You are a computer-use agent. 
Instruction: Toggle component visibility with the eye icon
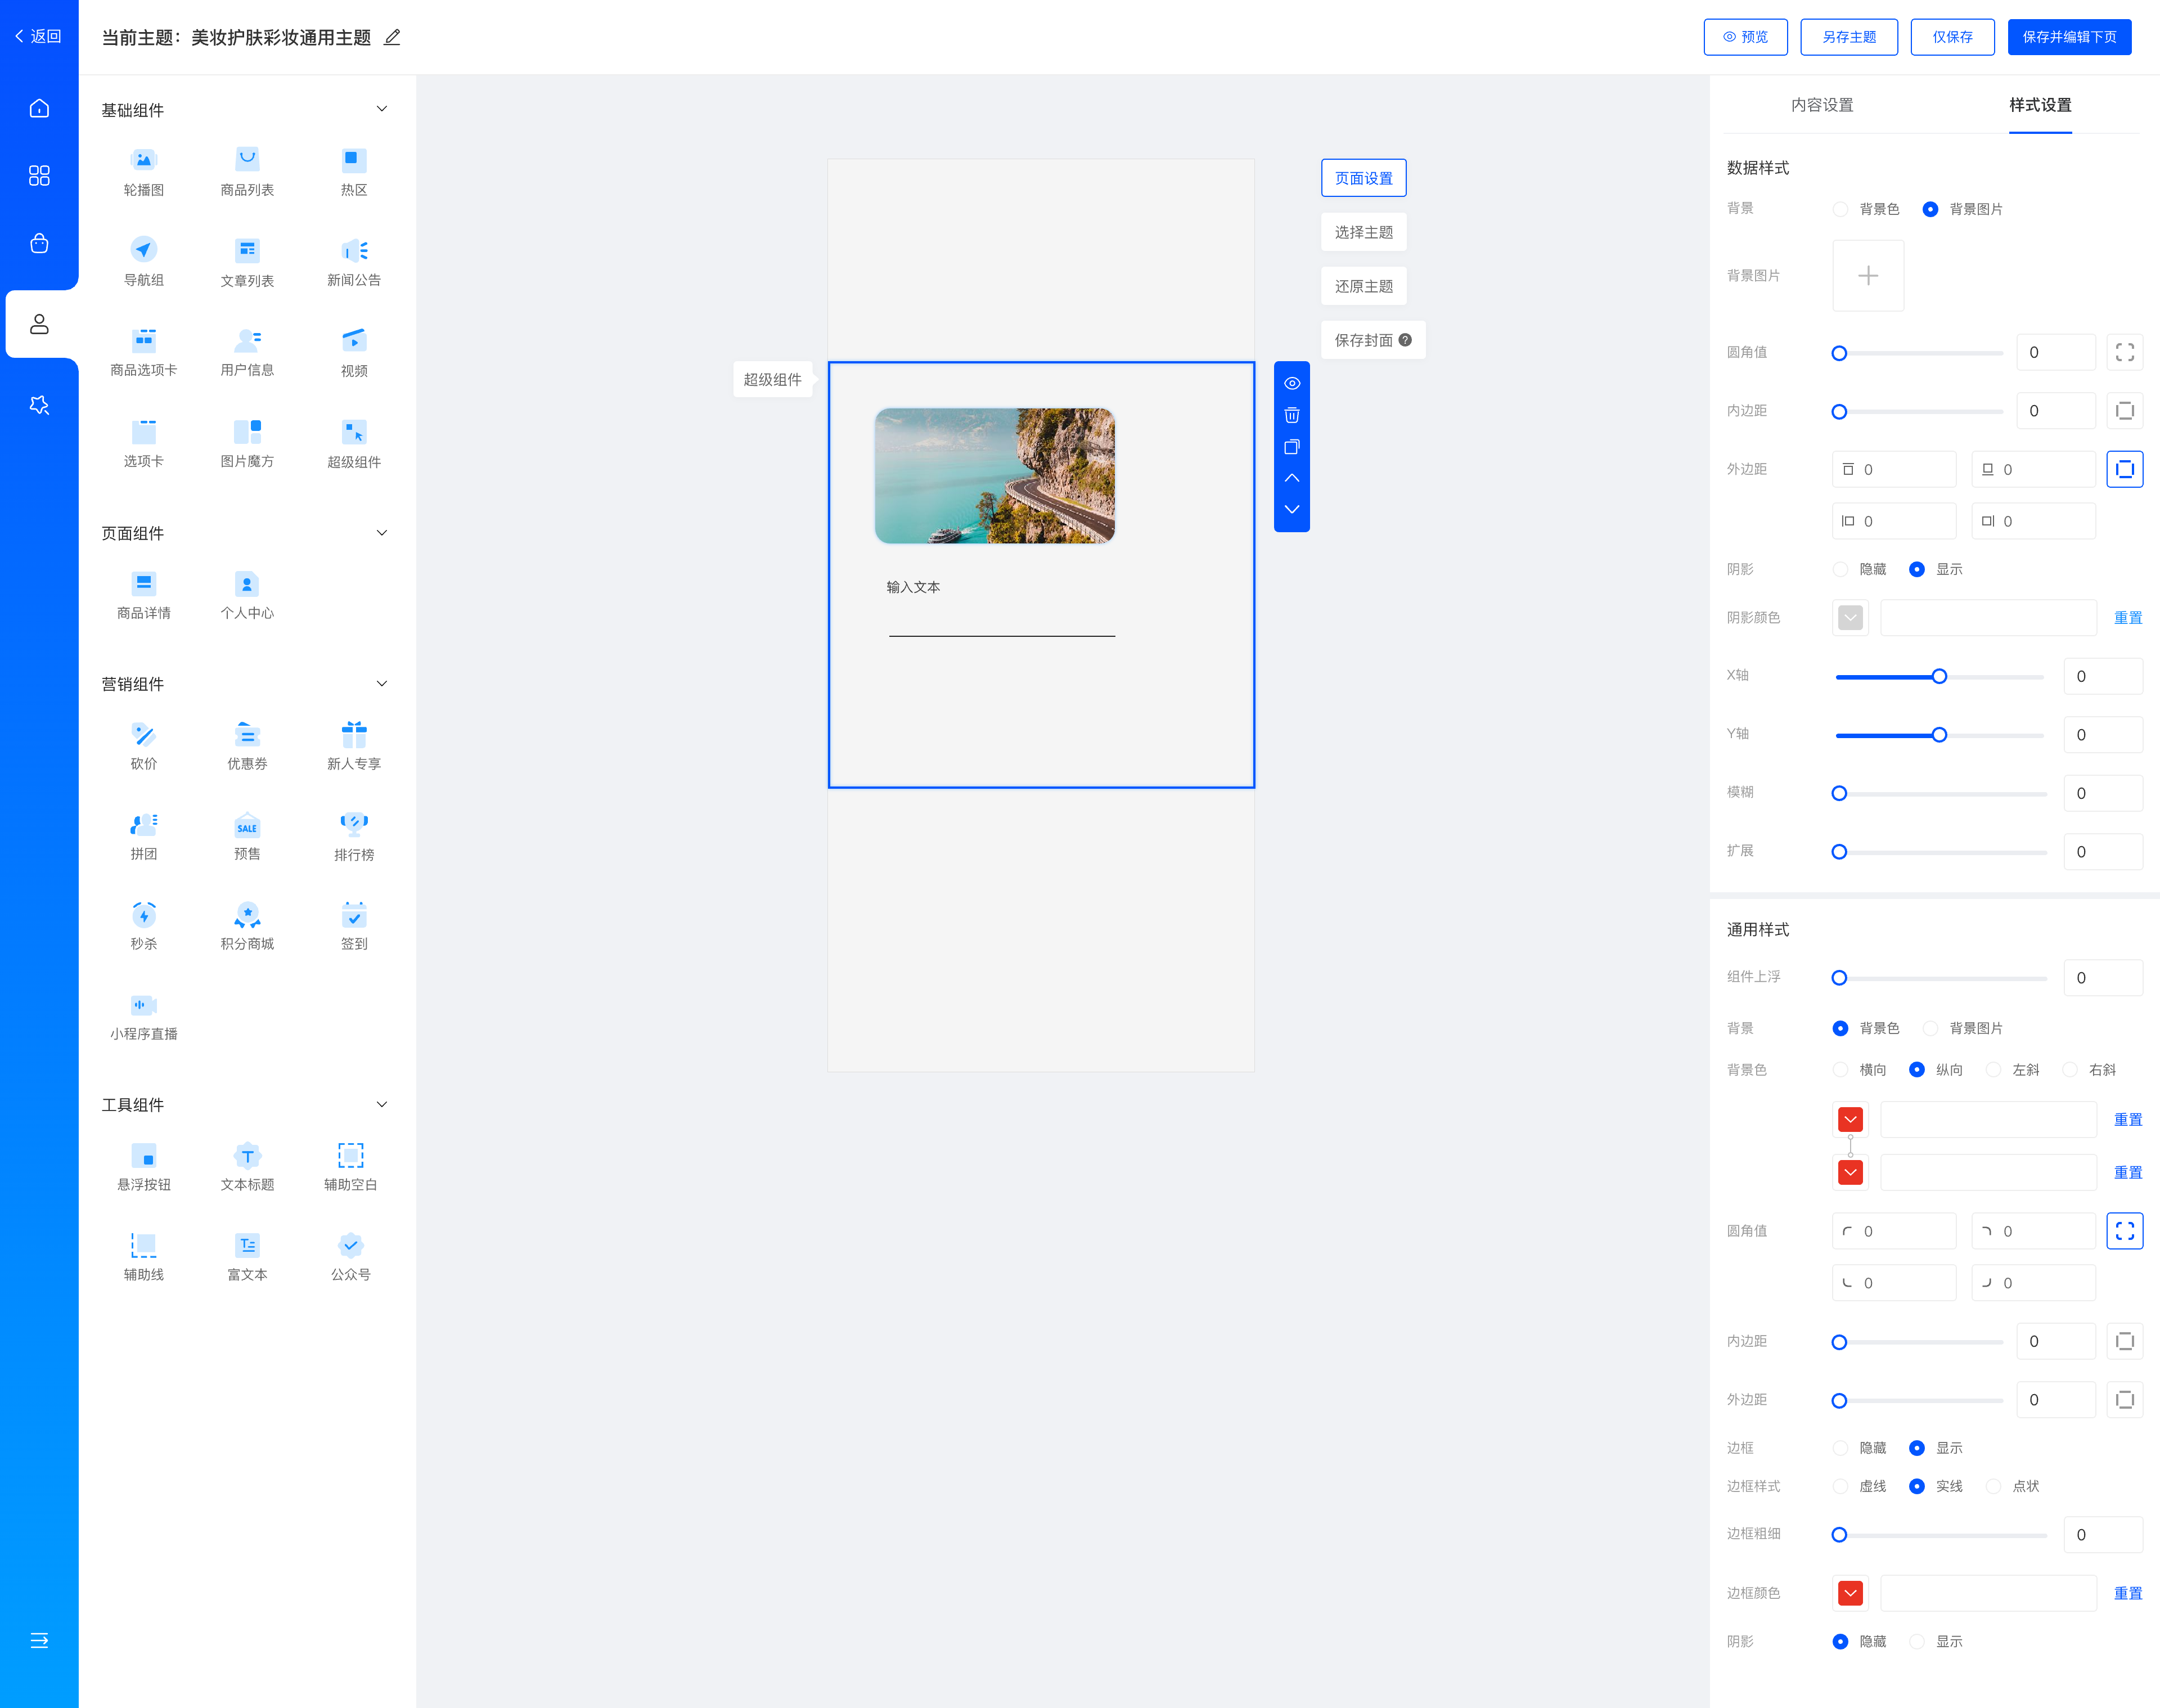[x=1291, y=383]
